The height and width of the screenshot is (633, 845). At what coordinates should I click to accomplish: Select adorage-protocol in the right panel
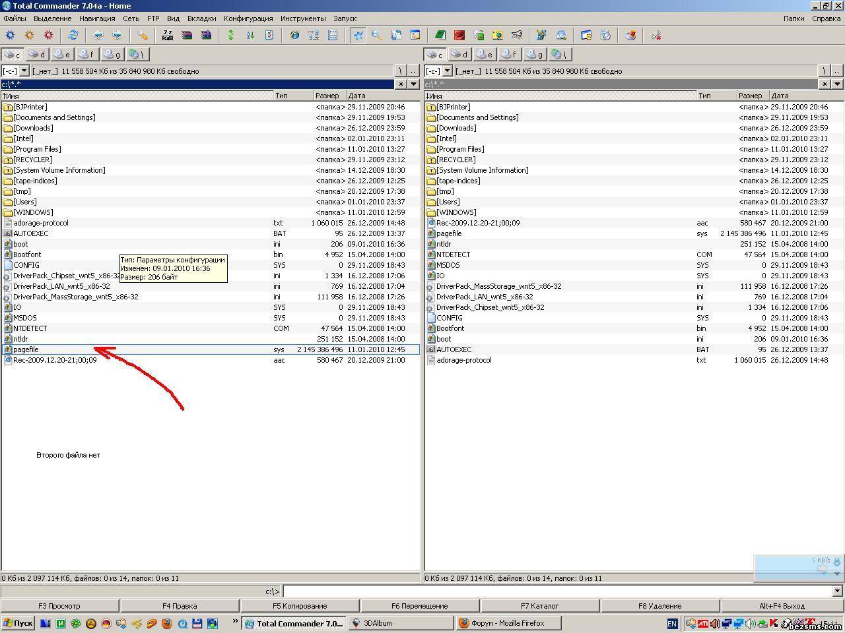click(x=634, y=360)
